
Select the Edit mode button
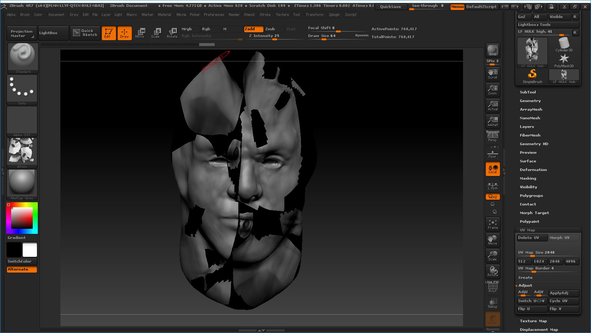109,33
